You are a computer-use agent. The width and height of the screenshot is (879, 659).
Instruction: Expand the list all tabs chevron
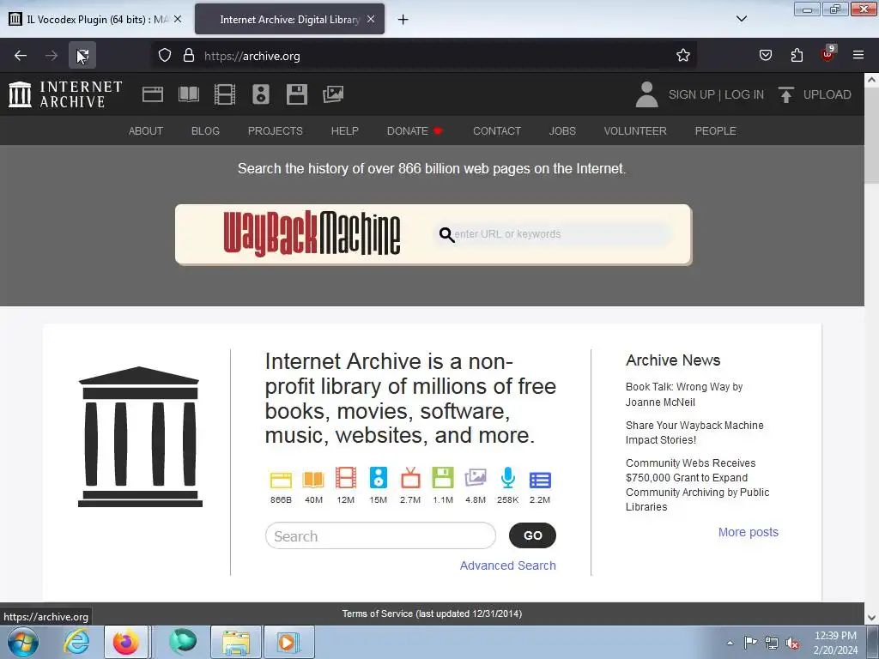(741, 19)
